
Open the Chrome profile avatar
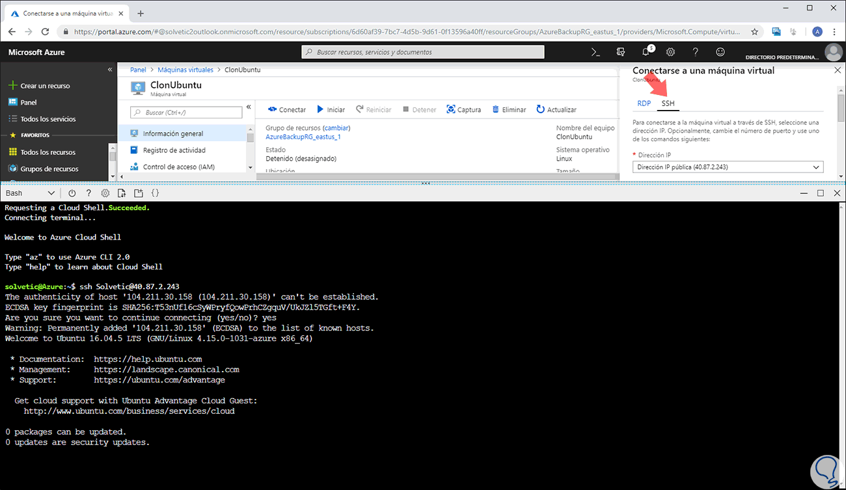point(817,31)
